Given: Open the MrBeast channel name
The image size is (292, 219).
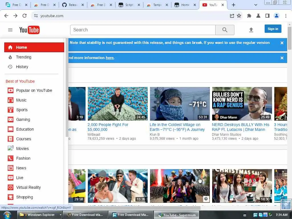Looking at the screenshot, I should coord(94,135).
